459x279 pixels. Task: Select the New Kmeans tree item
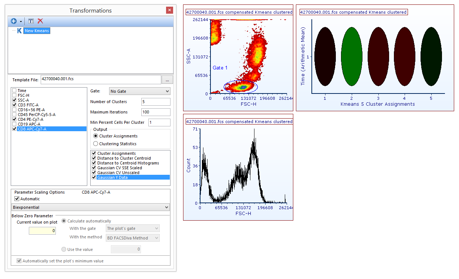[x=37, y=31]
